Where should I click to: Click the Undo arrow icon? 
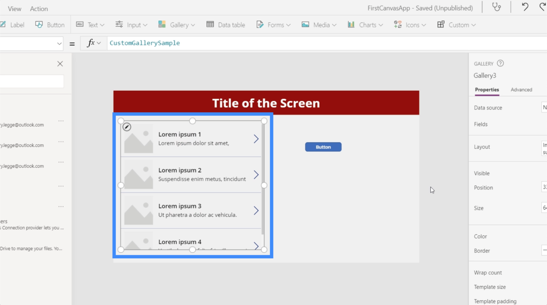[x=525, y=7]
